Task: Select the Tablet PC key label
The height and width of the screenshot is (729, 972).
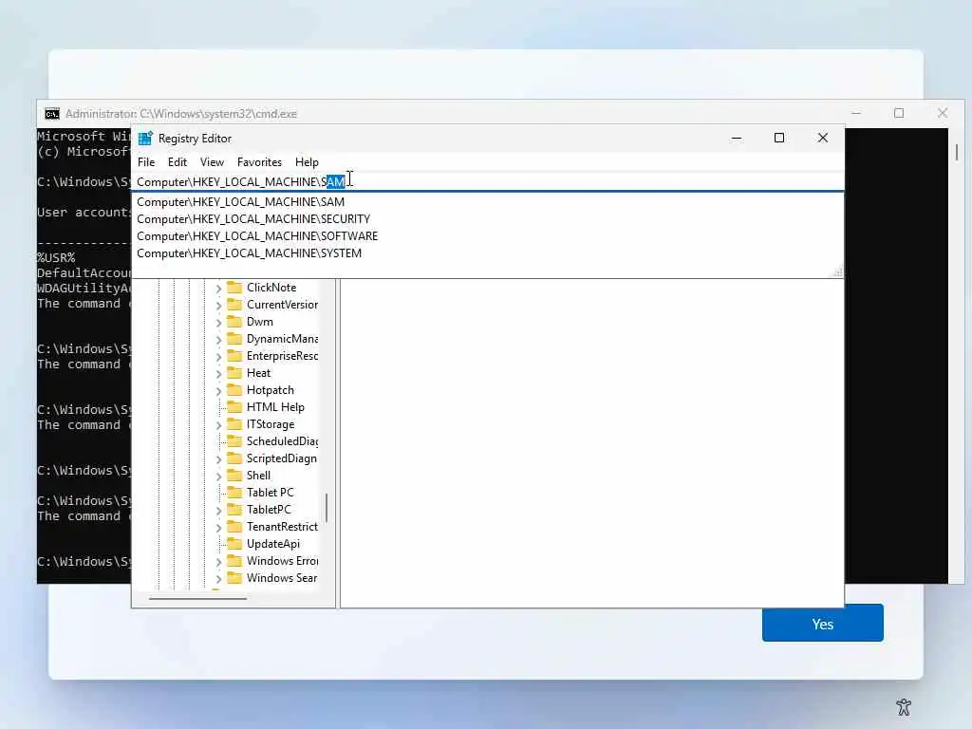Action: (x=271, y=493)
